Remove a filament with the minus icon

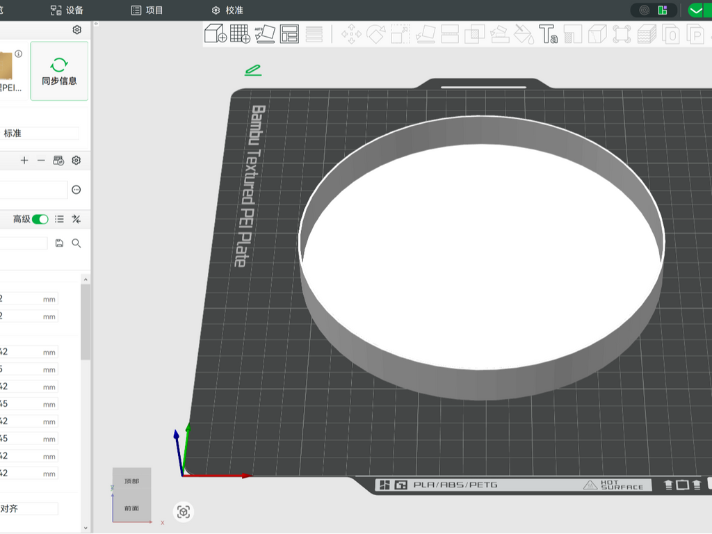41,161
